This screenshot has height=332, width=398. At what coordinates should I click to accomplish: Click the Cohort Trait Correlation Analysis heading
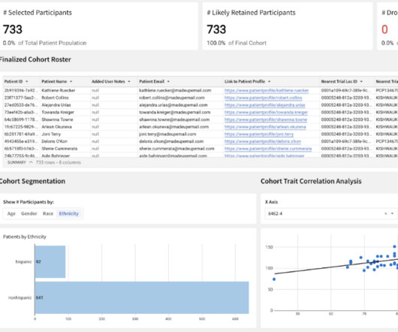coord(311,181)
